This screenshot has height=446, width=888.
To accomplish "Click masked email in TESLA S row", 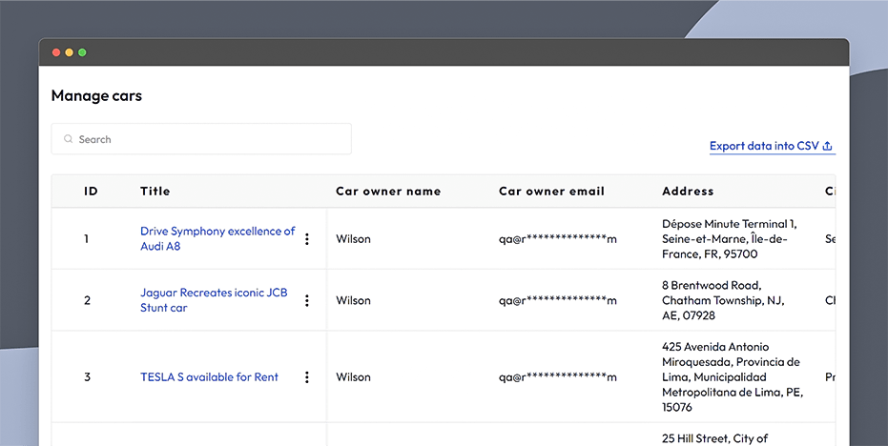I will pos(558,377).
